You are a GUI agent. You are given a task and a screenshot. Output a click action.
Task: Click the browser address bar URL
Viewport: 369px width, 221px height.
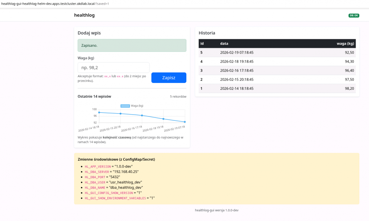[x=54, y=4]
